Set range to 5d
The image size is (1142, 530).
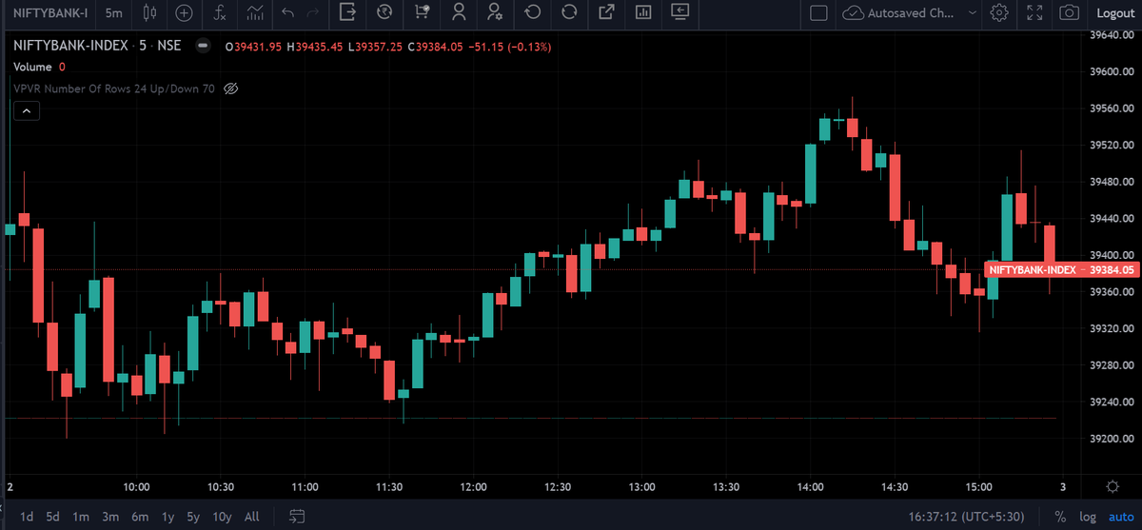click(x=53, y=517)
